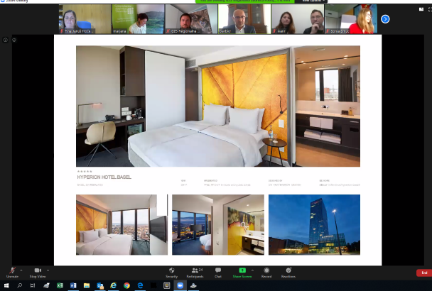432x291 pixels.
Task: Open the Chat panel
Action: [x=218, y=273]
